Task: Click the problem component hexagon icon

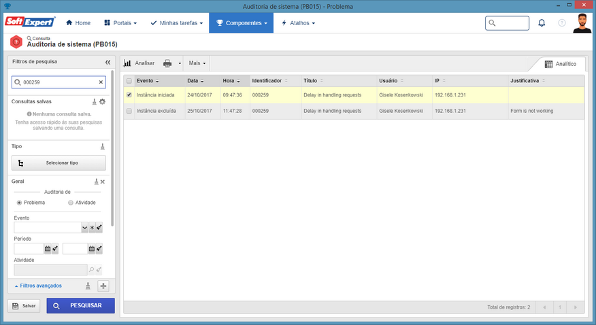Action: tap(16, 41)
